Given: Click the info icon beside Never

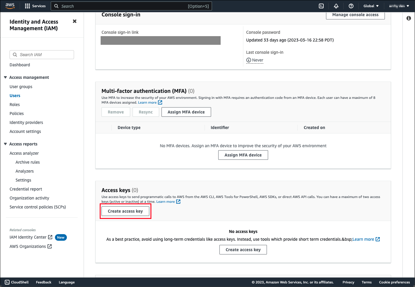Looking at the screenshot, I should [248, 60].
